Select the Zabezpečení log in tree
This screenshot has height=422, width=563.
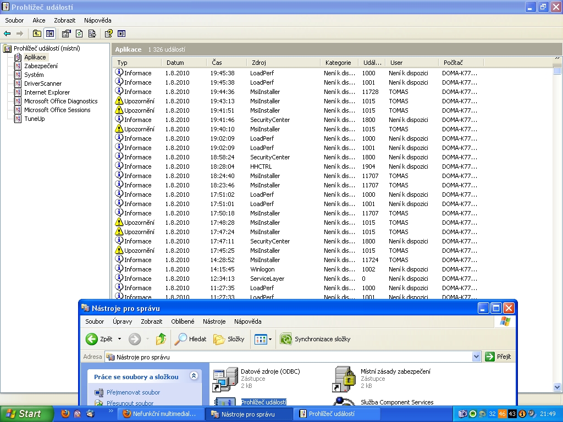coord(40,66)
